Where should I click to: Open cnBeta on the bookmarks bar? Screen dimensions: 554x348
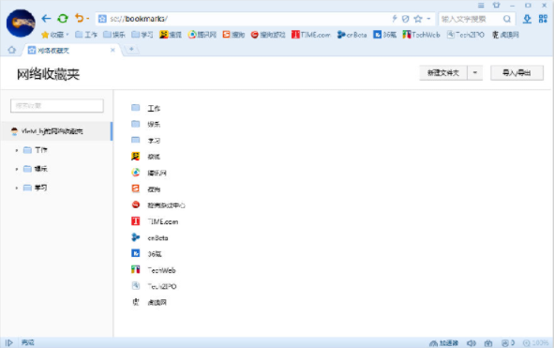352,35
